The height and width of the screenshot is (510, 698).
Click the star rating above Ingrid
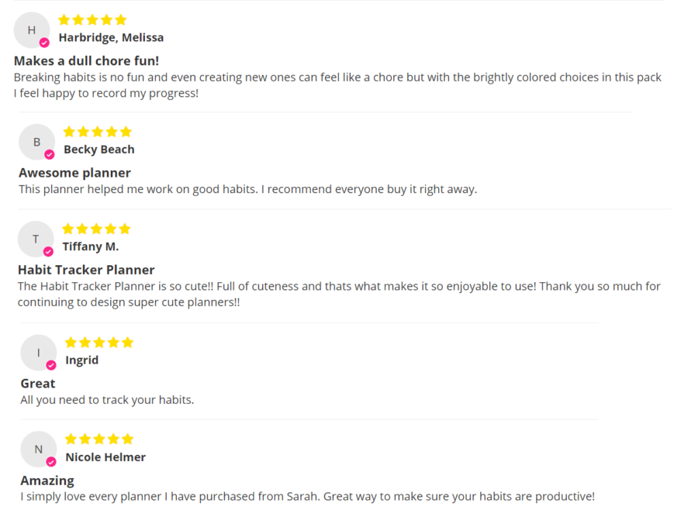coord(99,343)
